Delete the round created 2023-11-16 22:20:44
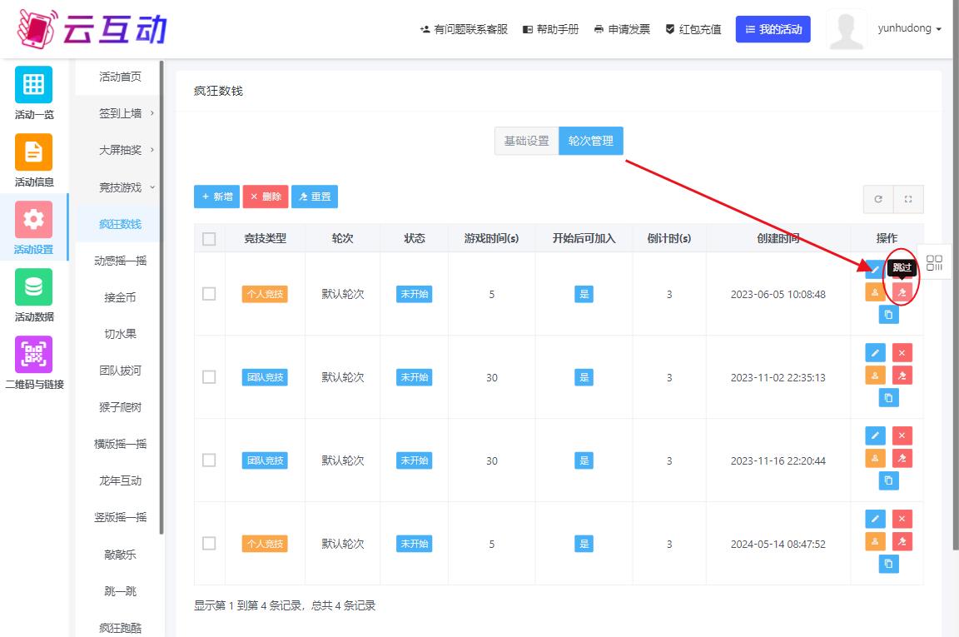Screen dimensions: 959x637 point(902,435)
